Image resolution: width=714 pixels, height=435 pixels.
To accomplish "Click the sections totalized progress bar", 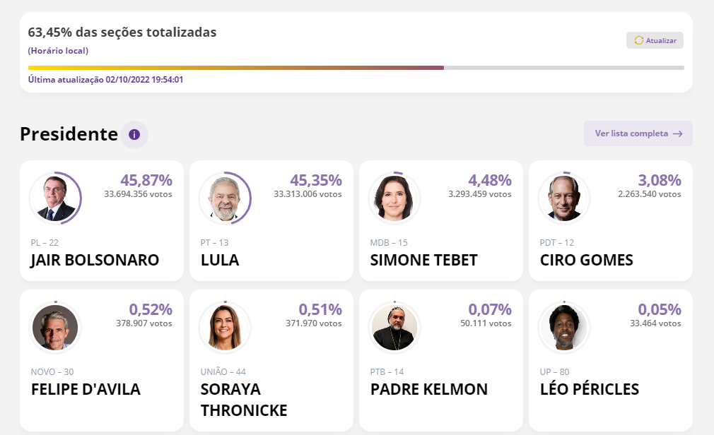I will coord(356,68).
